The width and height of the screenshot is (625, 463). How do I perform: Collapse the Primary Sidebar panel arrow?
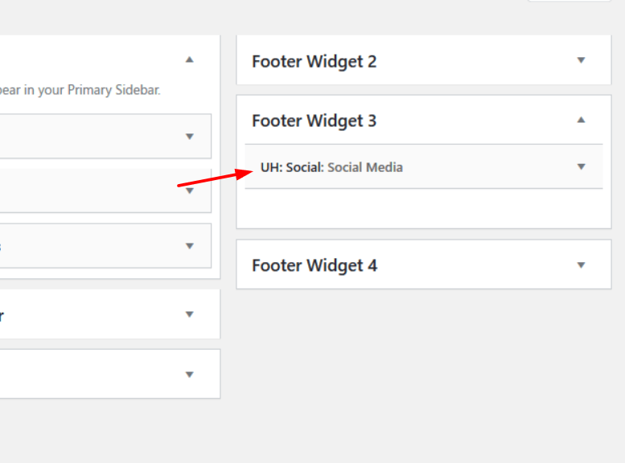[x=189, y=59]
